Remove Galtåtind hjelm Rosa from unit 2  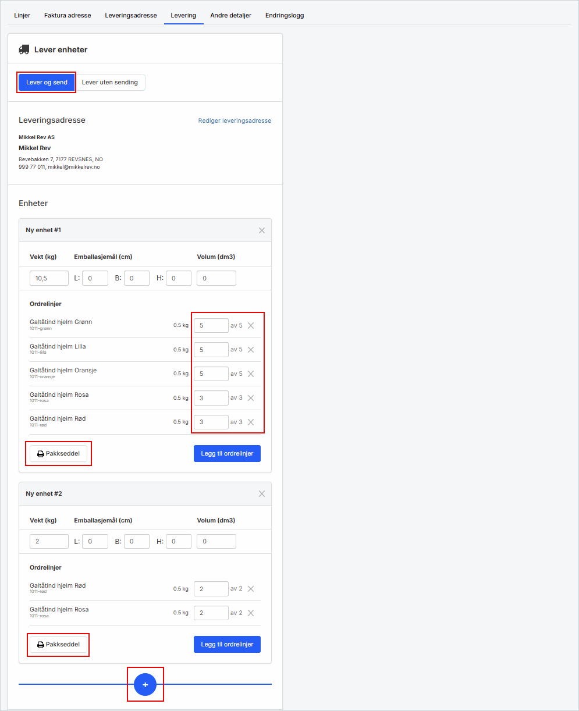tap(251, 613)
